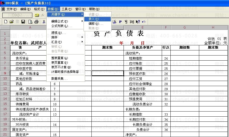Screen dimensions: 229x137
Task: Click the UFO报表 application icon in the title bar
Action: (x=3, y=3)
